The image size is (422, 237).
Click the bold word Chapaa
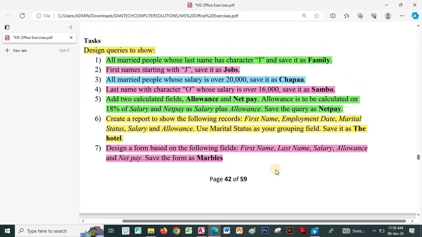pyautogui.click(x=291, y=80)
